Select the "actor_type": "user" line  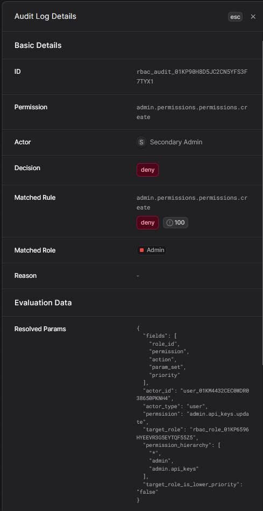(175, 407)
